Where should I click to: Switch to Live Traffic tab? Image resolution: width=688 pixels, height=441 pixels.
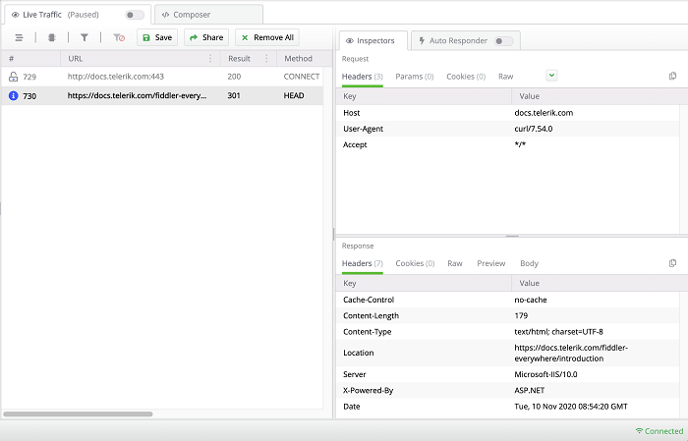tap(78, 15)
